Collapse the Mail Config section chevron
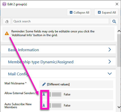Screen dimensions: 121x112 [x=110, y=74]
